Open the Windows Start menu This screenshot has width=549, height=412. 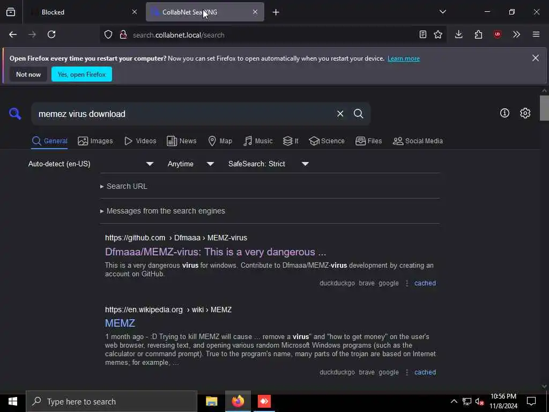(x=13, y=401)
